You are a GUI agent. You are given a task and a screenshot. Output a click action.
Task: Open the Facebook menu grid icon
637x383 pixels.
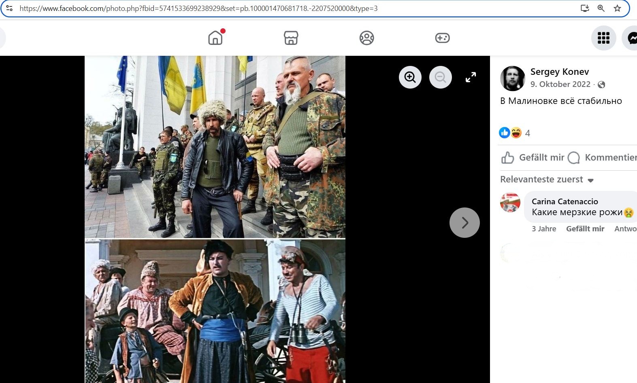[x=603, y=38]
